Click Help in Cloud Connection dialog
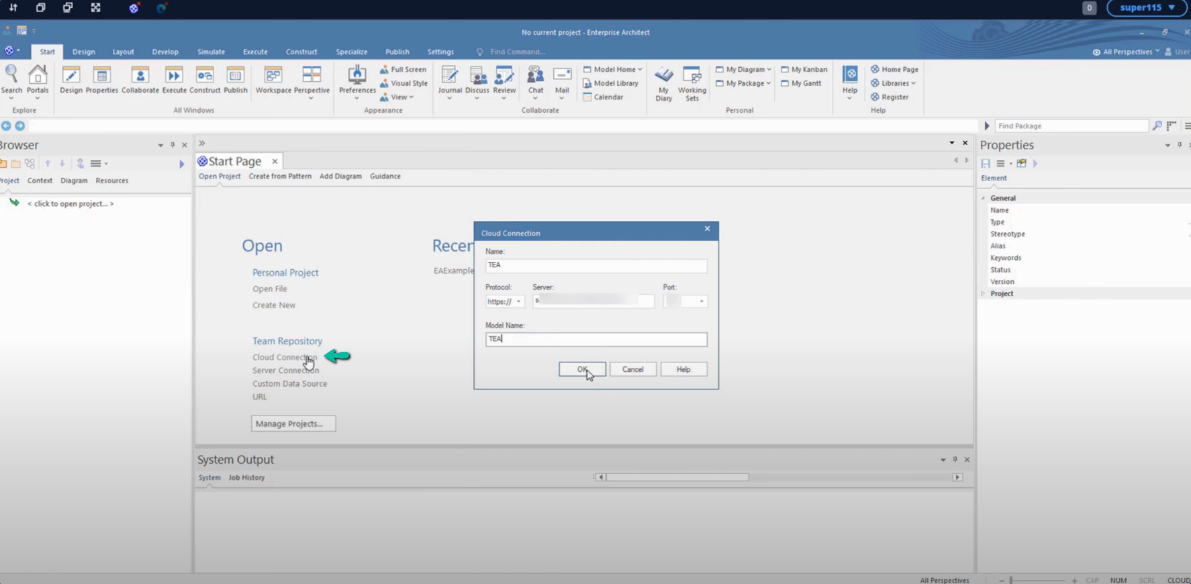Screen dimensions: 1191x584 pyautogui.click(x=683, y=369)
